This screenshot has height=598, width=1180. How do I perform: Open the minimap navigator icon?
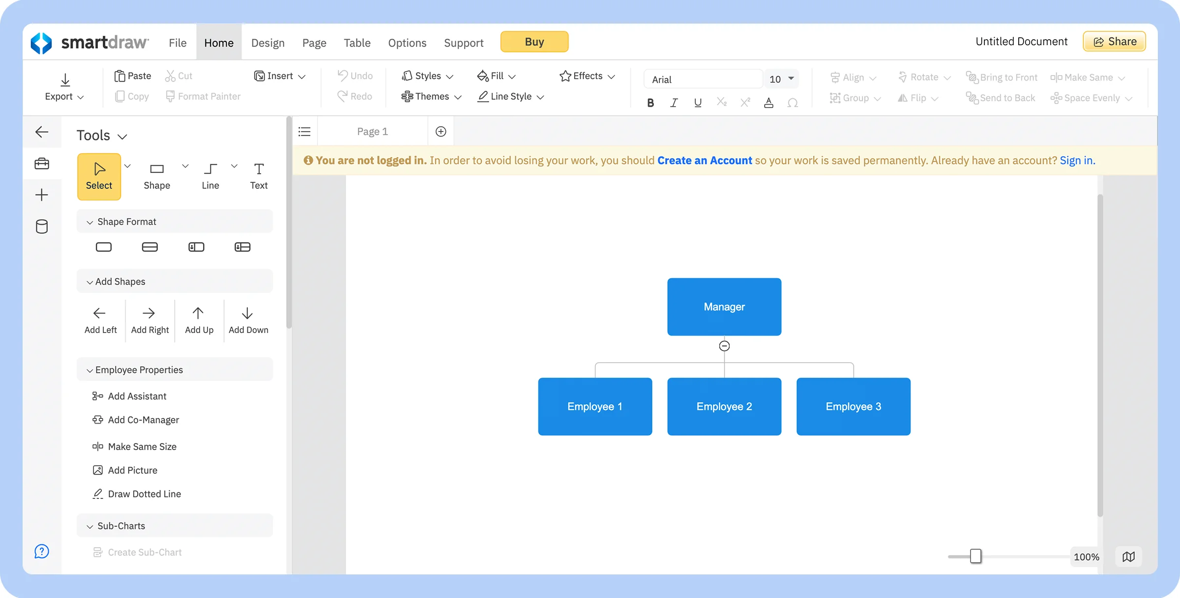[1129, 556]
